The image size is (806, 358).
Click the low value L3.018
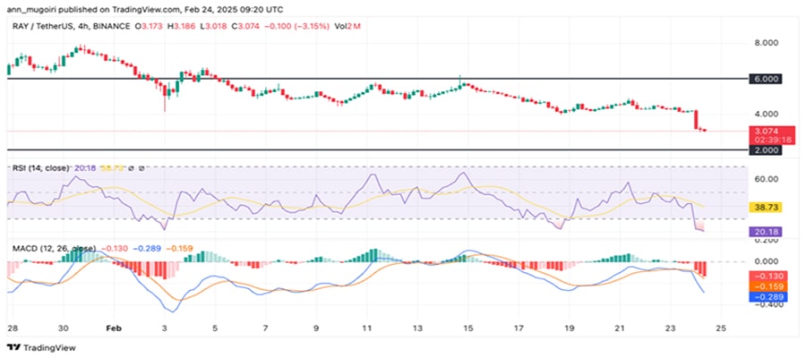click(x=213, y=26)
